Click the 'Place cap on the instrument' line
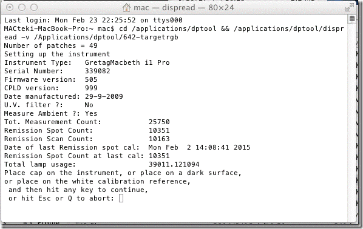363x229 pixels. (123, 173)
